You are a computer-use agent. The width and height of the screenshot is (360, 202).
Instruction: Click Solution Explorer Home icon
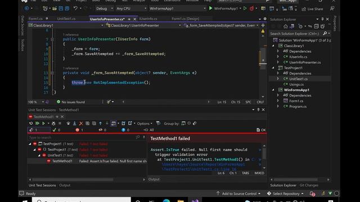click(x=285, y=26)
